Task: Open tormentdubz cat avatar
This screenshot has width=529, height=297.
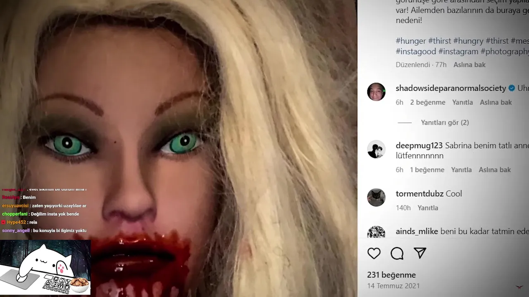Action: click(x=376, y=197)
